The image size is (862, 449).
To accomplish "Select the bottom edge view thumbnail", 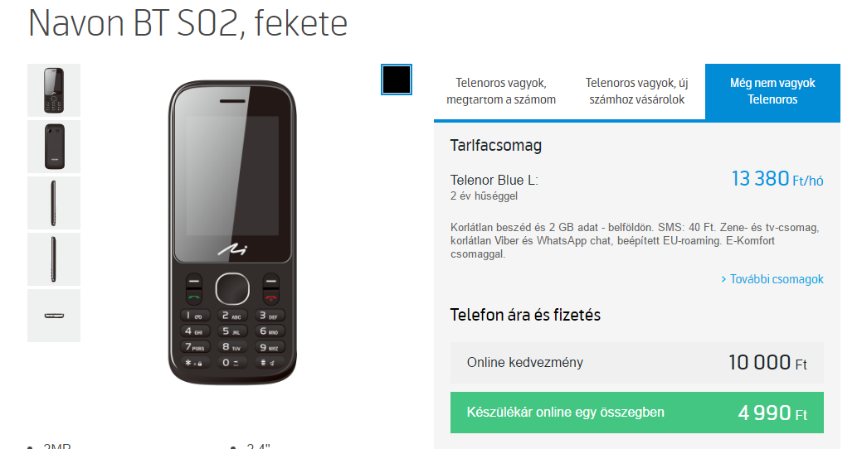I will pos(54,316).
